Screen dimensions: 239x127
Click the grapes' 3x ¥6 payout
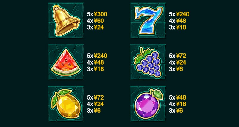pyautogui.click(x=176, y=69)
